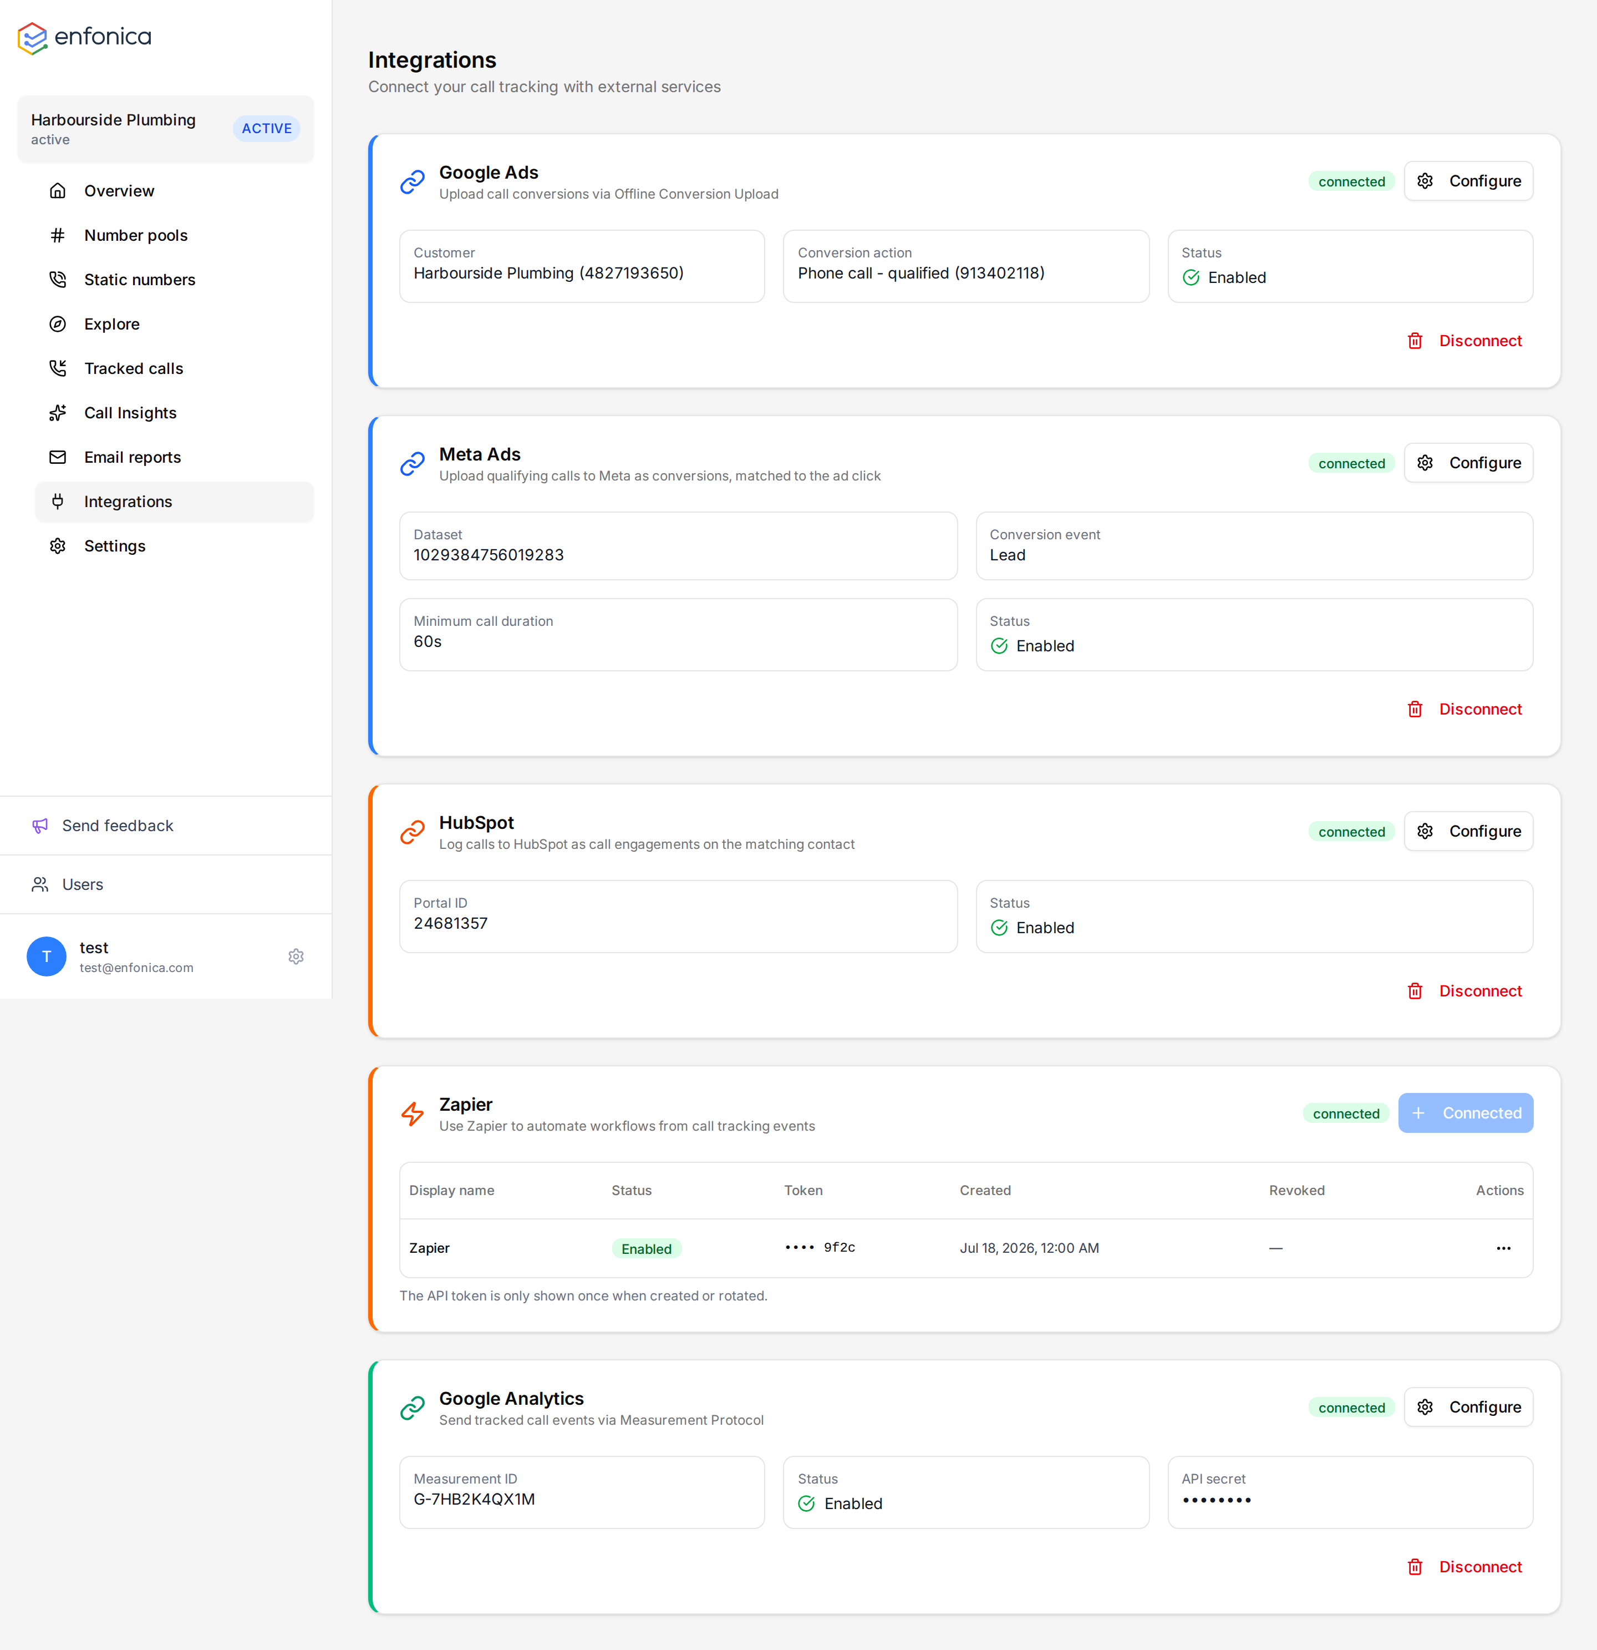Select the Harbourside Plumbing project card
The image size is (1597, 1650).
click(x=166, y=129)
